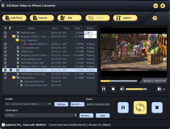Select the TheComfortZone.mp4 row with 5.81MB
The width and height of the screenshot is (170, 129).
[x=49, y=63]
